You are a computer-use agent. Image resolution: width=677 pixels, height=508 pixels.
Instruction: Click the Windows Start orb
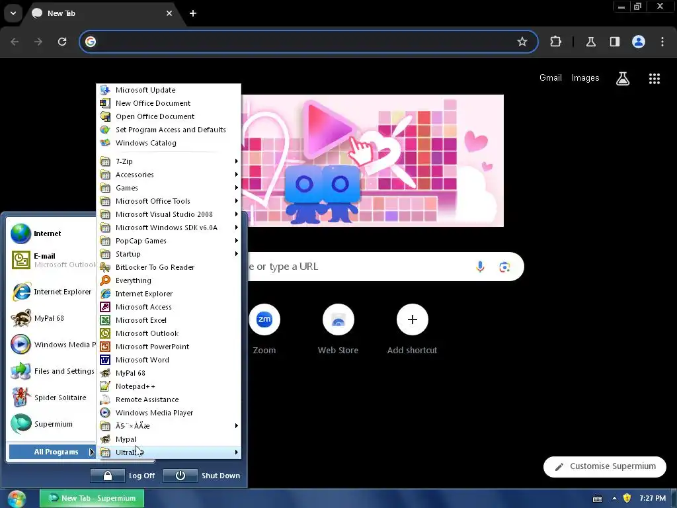pyautogui.click(x=17, y=499)
